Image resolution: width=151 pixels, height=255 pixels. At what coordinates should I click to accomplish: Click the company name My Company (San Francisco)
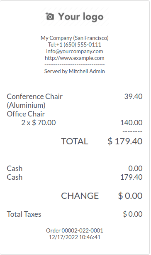(75, 38)
